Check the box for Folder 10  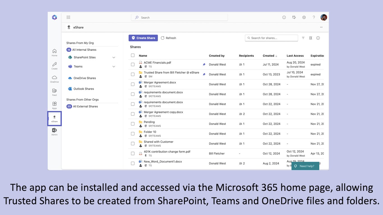(x=133, y=134)
